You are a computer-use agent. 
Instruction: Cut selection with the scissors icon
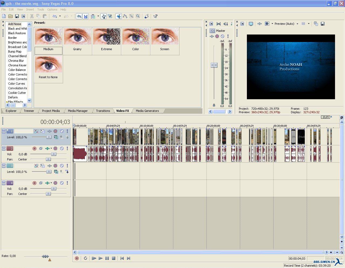[32, 16]
